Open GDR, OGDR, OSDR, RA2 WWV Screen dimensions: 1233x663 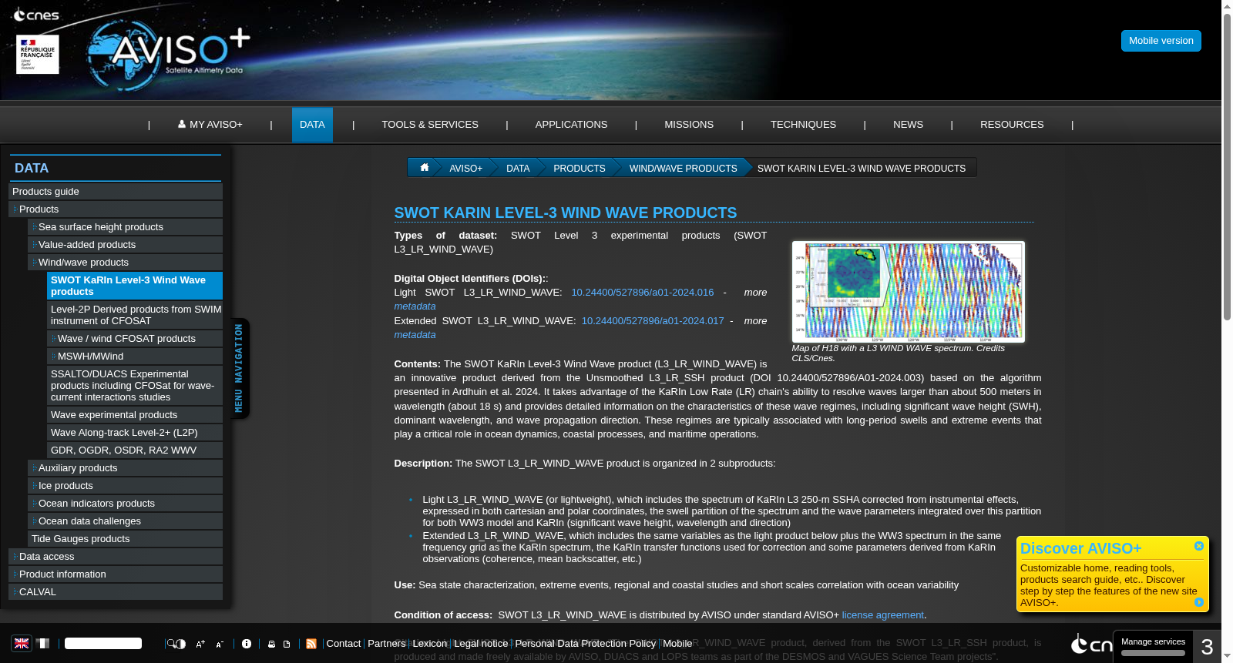coord(135,450)
